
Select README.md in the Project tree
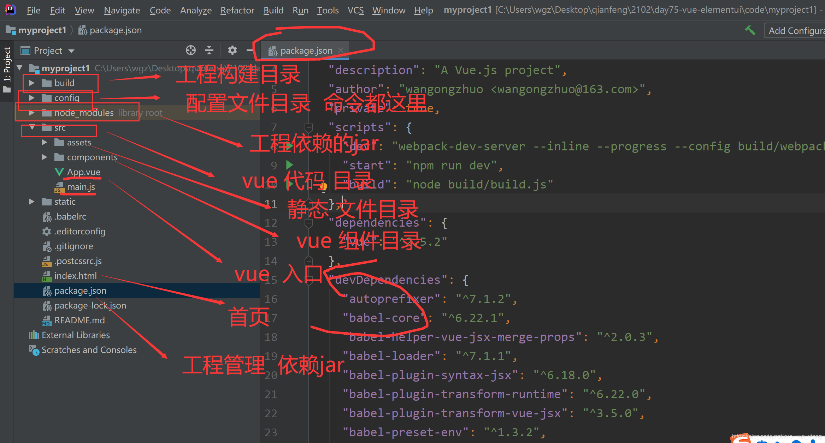tap(79, 320)
